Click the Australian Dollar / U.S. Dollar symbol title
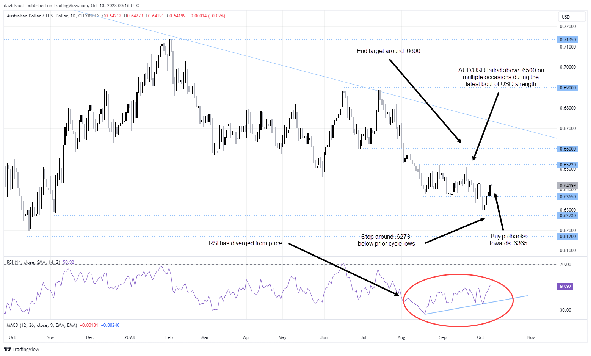 [38, 16]
